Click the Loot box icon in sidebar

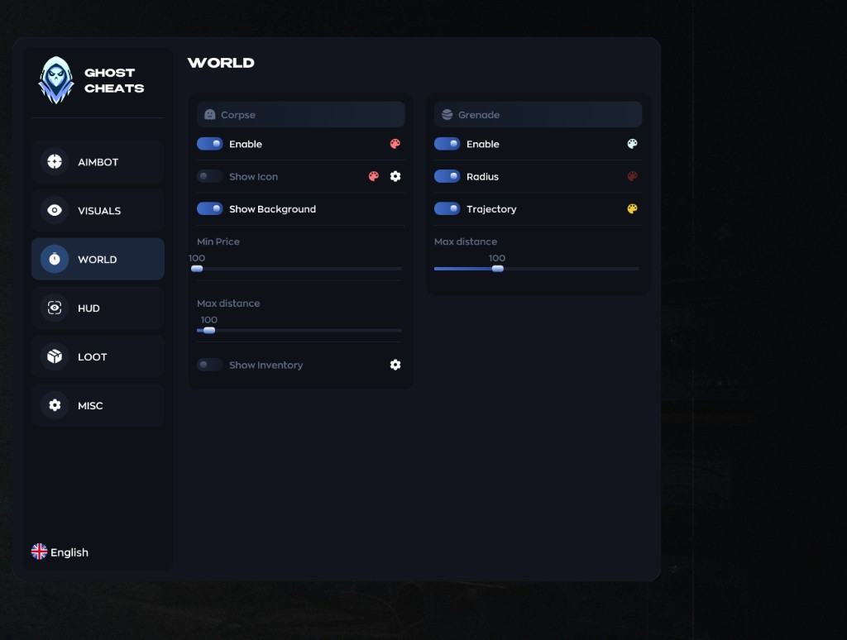coord(55,357)
